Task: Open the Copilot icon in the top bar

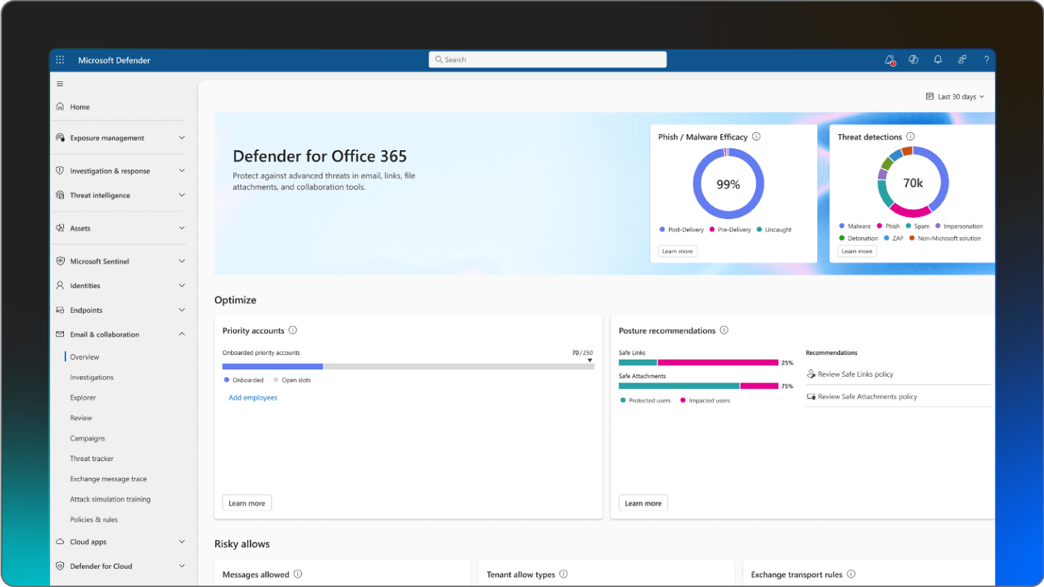Action: (x=913, y=60)
